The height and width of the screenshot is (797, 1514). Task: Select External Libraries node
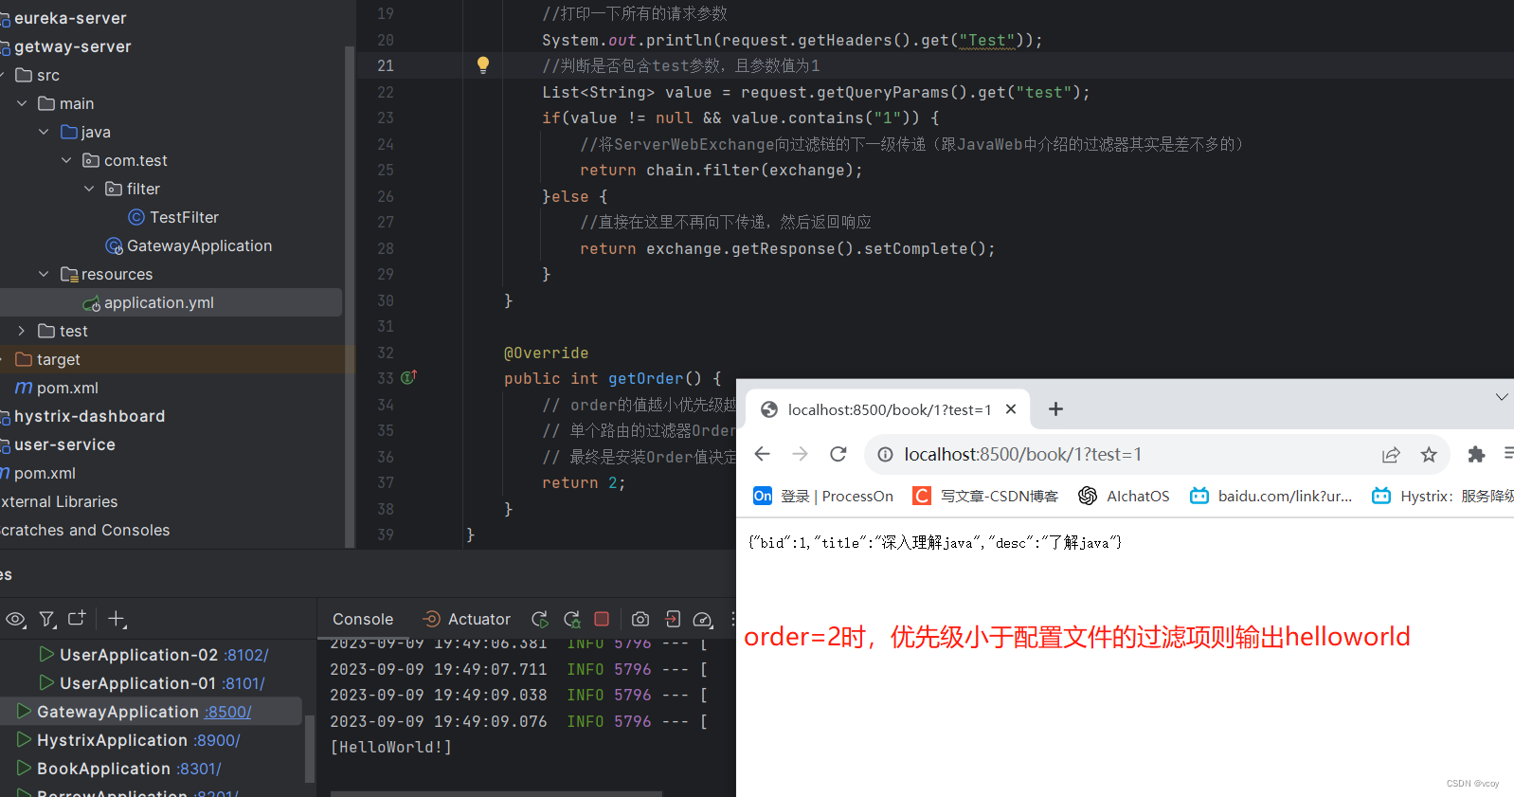click(x=60, y=501)
